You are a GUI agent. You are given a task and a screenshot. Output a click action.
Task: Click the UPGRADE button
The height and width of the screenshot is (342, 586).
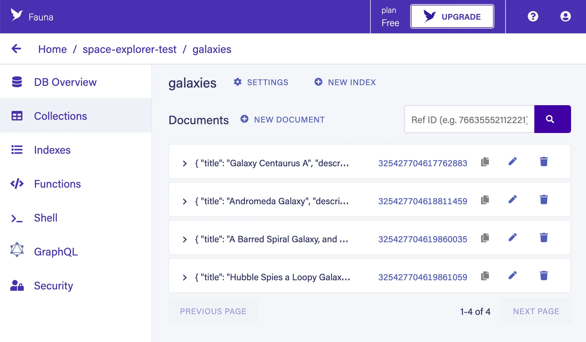[x=452, y=16]
